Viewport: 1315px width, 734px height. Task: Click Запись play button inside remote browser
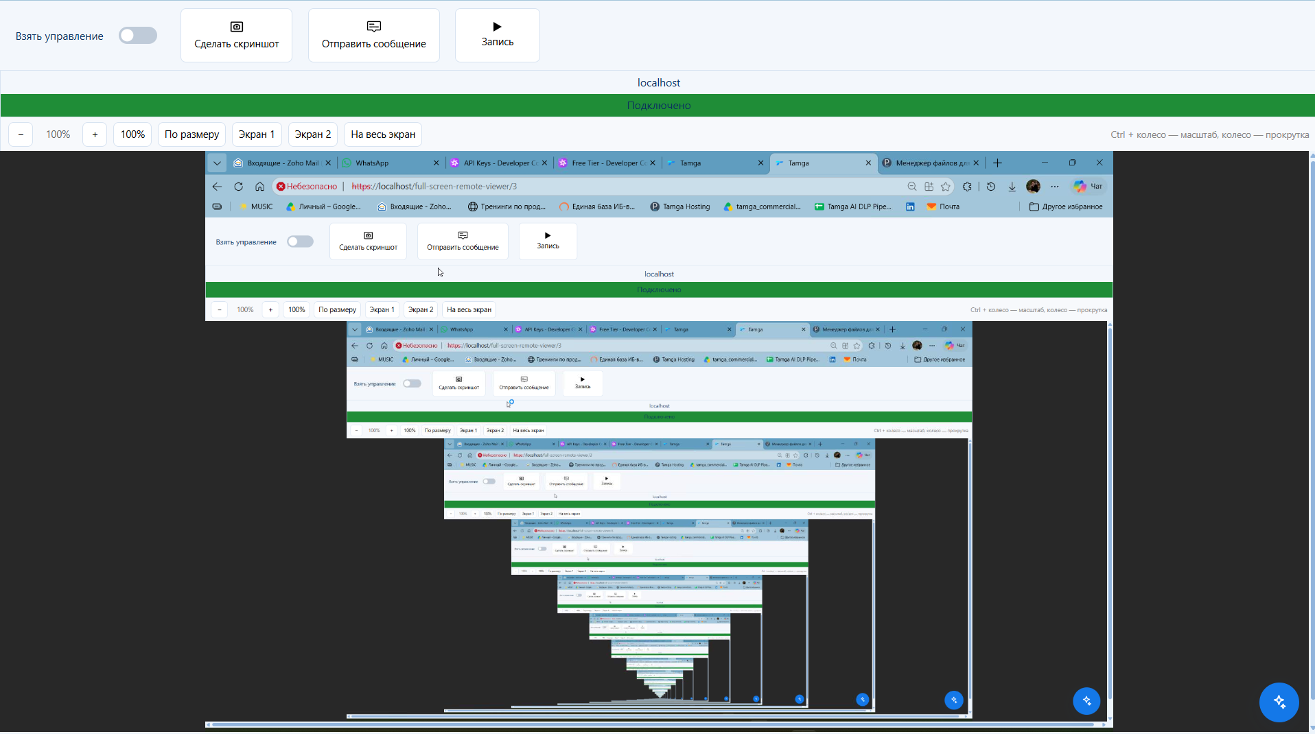[548, 241]
